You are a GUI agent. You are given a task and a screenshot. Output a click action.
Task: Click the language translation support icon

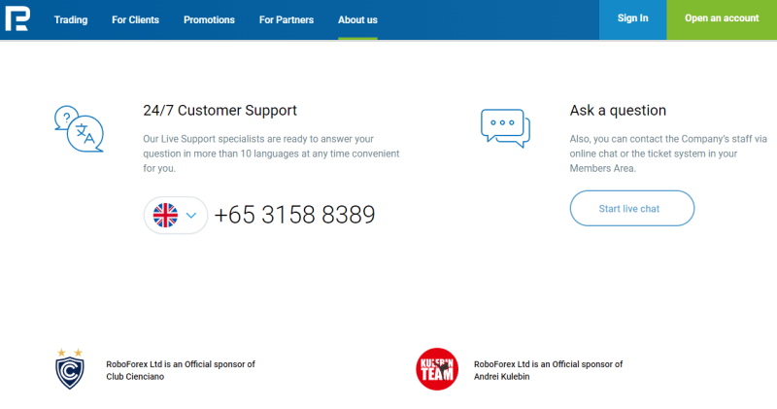click(79, 129)
